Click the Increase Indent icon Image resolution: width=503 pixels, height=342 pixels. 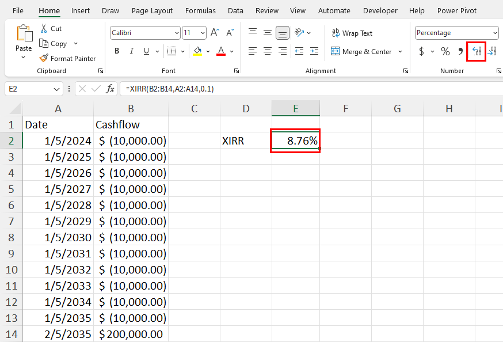(314, 51)
